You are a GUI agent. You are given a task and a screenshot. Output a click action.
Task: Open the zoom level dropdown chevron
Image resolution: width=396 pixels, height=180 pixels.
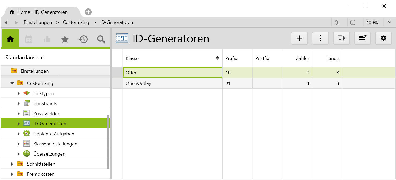click(x=390, y=22)
